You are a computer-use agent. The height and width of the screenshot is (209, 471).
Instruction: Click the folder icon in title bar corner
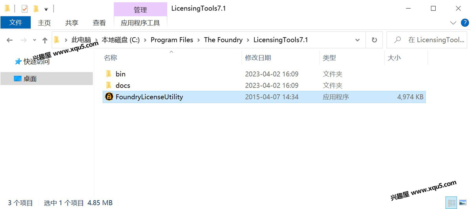[x=7, y=8]
